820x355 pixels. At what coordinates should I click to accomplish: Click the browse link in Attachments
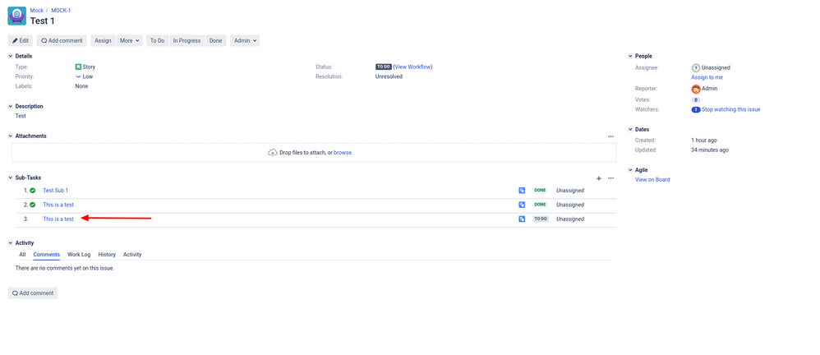pos(343,153)
